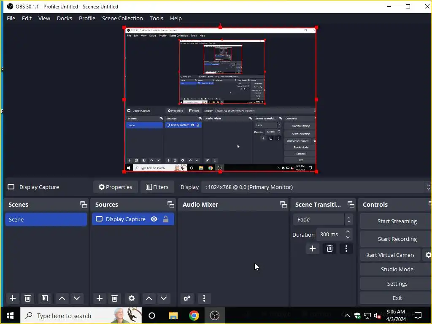Open the notifications action center icon

point(418,316)
